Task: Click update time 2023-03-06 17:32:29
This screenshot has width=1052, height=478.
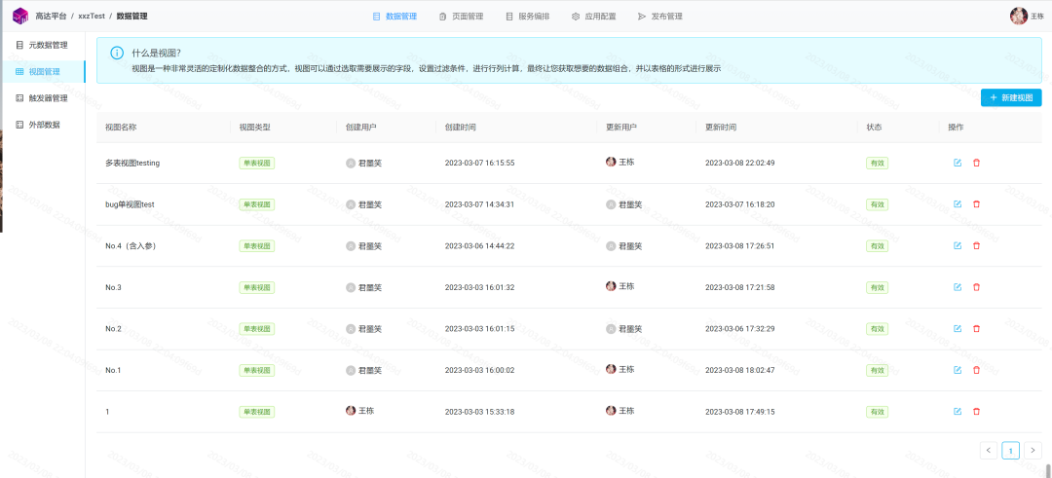Action: point(740,329)
